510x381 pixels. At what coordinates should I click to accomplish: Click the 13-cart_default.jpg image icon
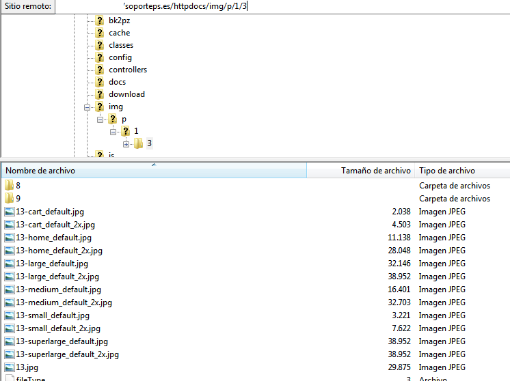tap(10, 212)
